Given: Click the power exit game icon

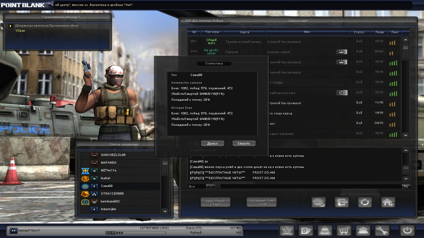Looking at the screenshot, I should coord(408,231).
